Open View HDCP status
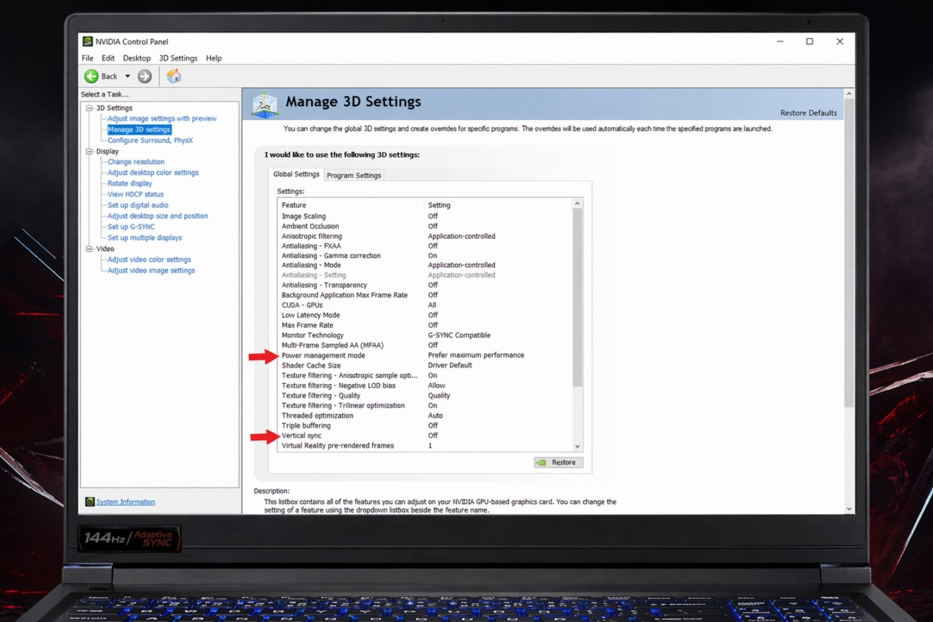 pyautogui.click(x=135, y=194)
